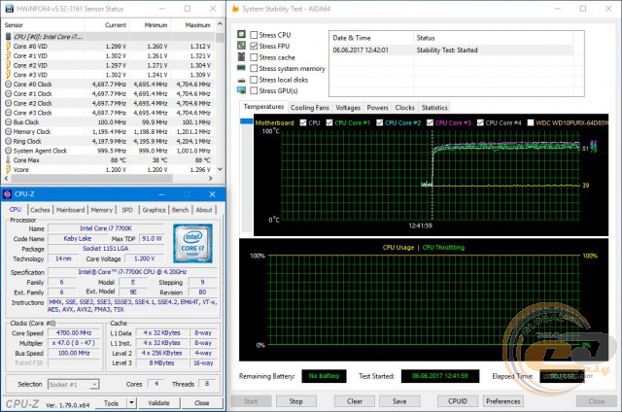Click the Stress FPU icon
The height and width of the screenshot is (412, 622).
(x=241, y=46)
